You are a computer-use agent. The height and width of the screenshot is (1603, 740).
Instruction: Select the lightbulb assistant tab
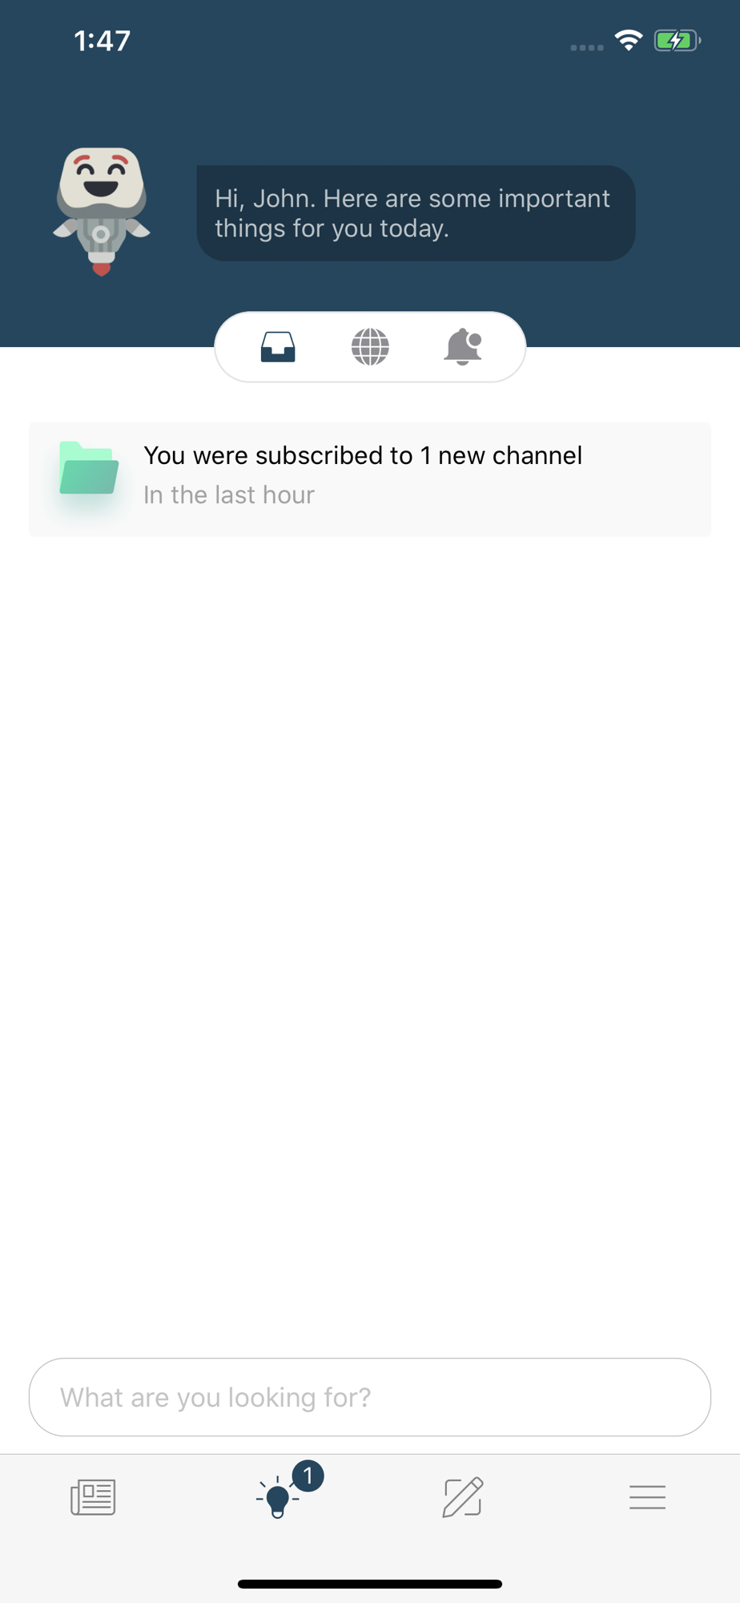277,1497
